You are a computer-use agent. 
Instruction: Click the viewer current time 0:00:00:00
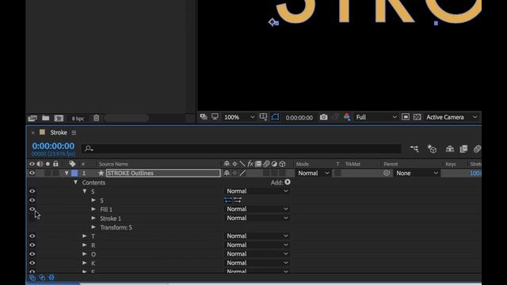coord(299,118)
